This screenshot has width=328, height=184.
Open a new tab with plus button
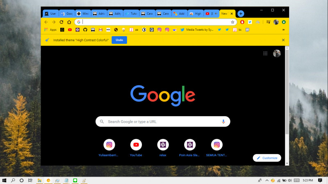click(x=241, y=14)
